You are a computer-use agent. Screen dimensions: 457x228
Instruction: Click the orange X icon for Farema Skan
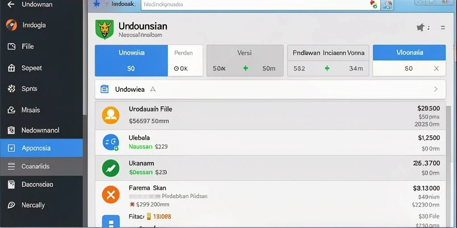click(x=111, y=194)
